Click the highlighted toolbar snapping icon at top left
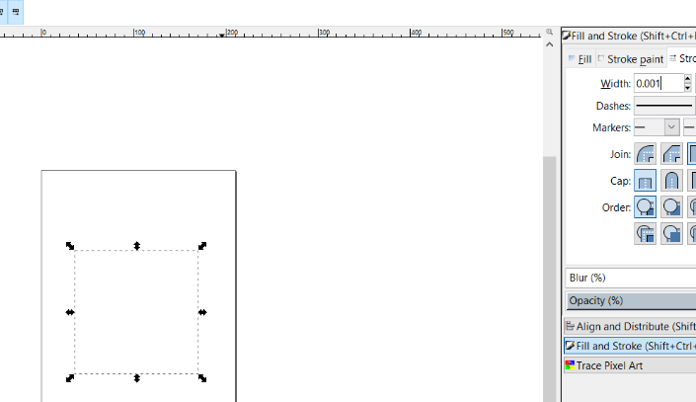 pos(16,12)
